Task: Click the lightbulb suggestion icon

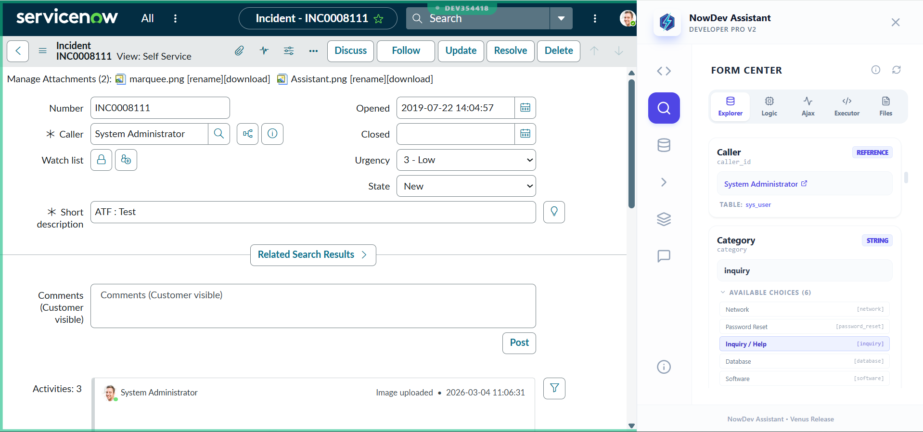Action: pyautogui.click(x=554, y=212)
